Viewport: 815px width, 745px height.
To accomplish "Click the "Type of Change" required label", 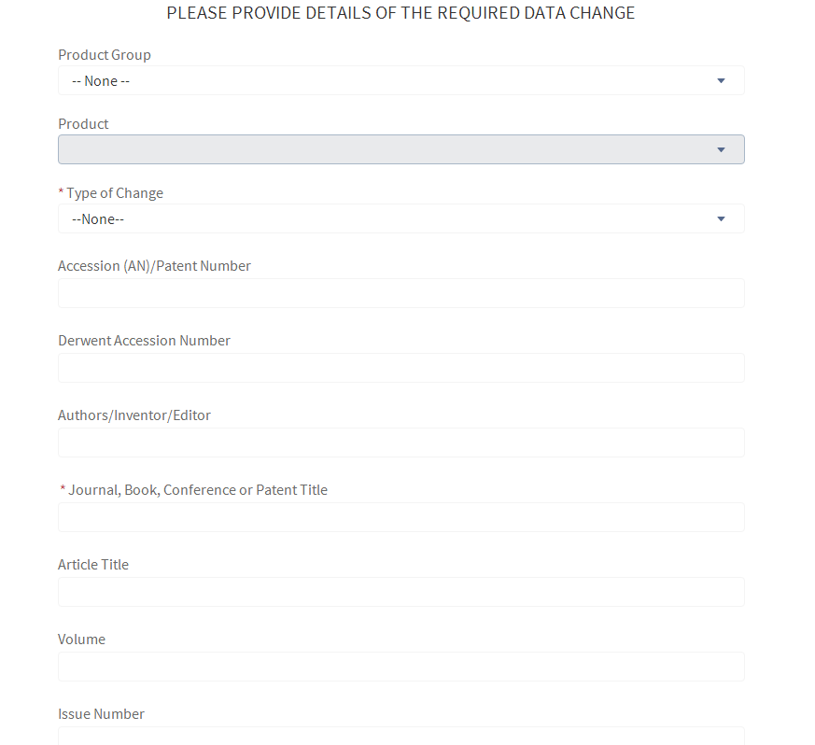I will (114, 193).
